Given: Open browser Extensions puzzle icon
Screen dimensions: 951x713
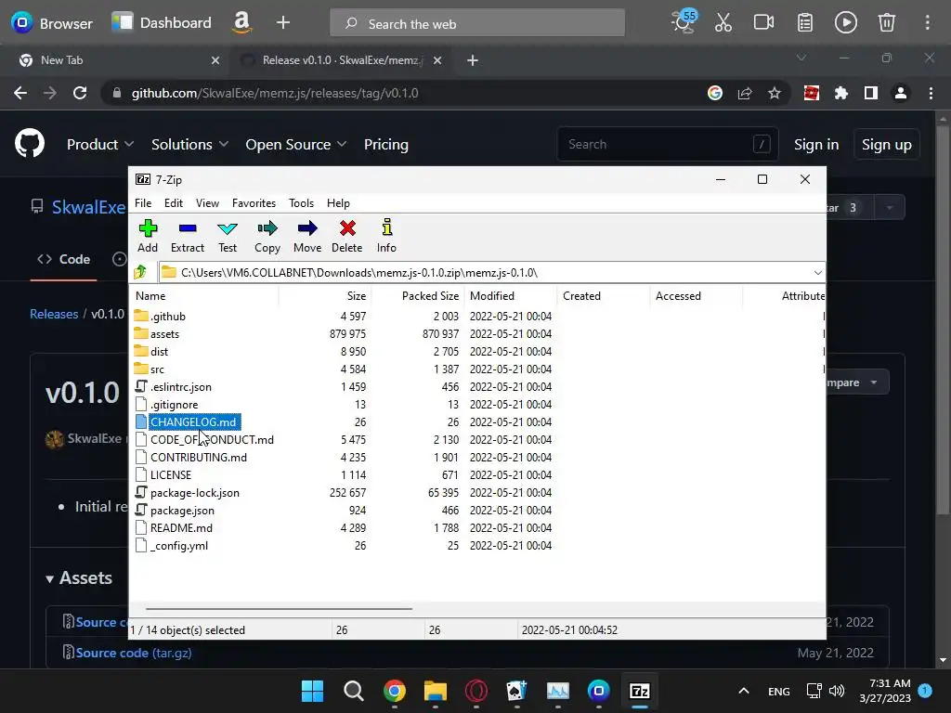Looking at the screenshot, I should pyautogui.click(x=841, y=93).
